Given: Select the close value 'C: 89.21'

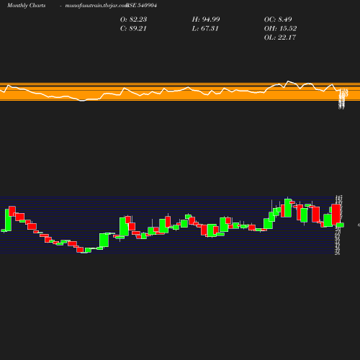Looking at the screenshot, I should 133,28.
